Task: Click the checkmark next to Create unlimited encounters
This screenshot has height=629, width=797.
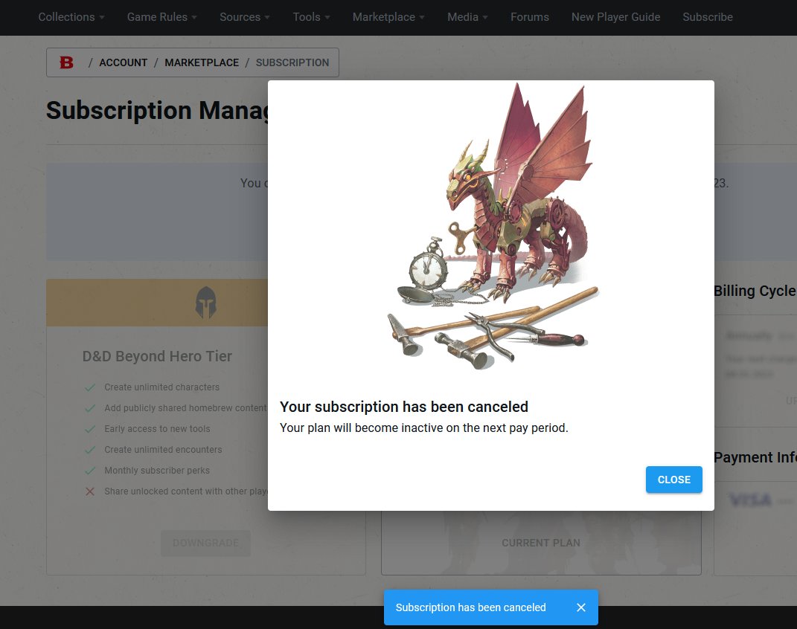Action: (x=90, y=450)
